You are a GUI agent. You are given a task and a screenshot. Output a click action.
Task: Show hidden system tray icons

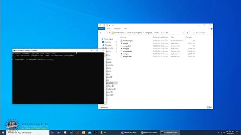[x=218, y=132]
